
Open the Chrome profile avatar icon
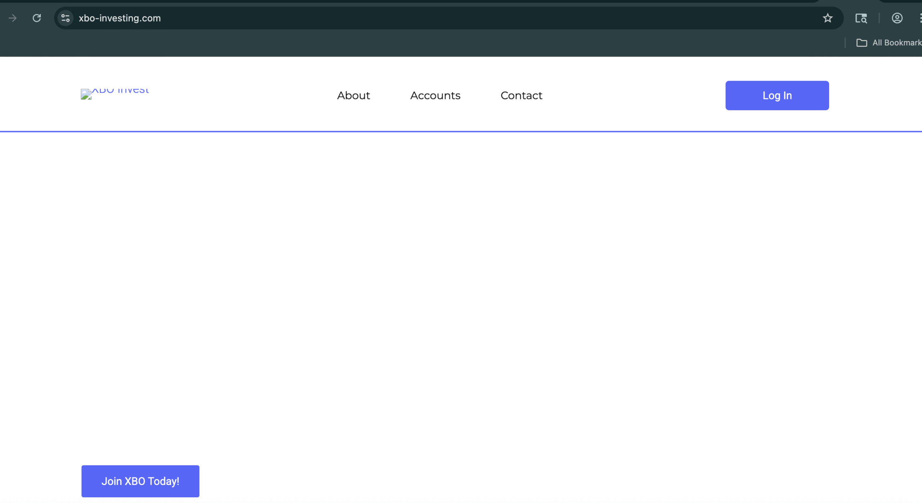coord(897,18)
